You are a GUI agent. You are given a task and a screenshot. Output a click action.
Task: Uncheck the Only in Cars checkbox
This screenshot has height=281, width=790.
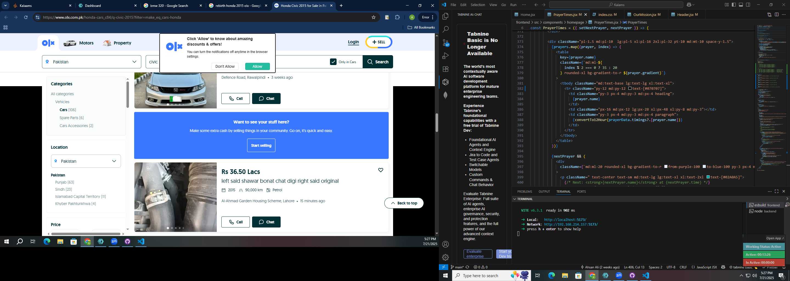[x=333, y=62]
